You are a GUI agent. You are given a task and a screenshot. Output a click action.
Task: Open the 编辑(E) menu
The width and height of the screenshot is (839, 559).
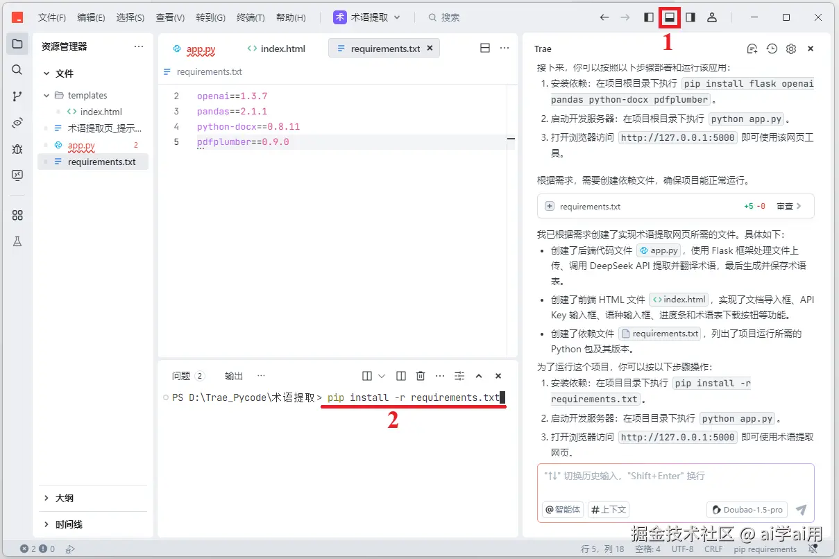[x=92, y=17]
